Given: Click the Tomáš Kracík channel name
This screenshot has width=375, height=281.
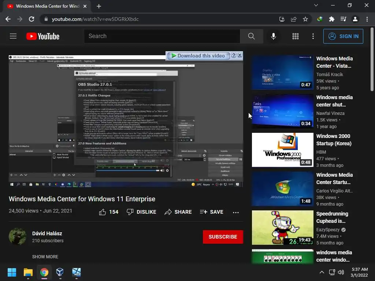Looking at the screenshot, I should click(330, 75).
